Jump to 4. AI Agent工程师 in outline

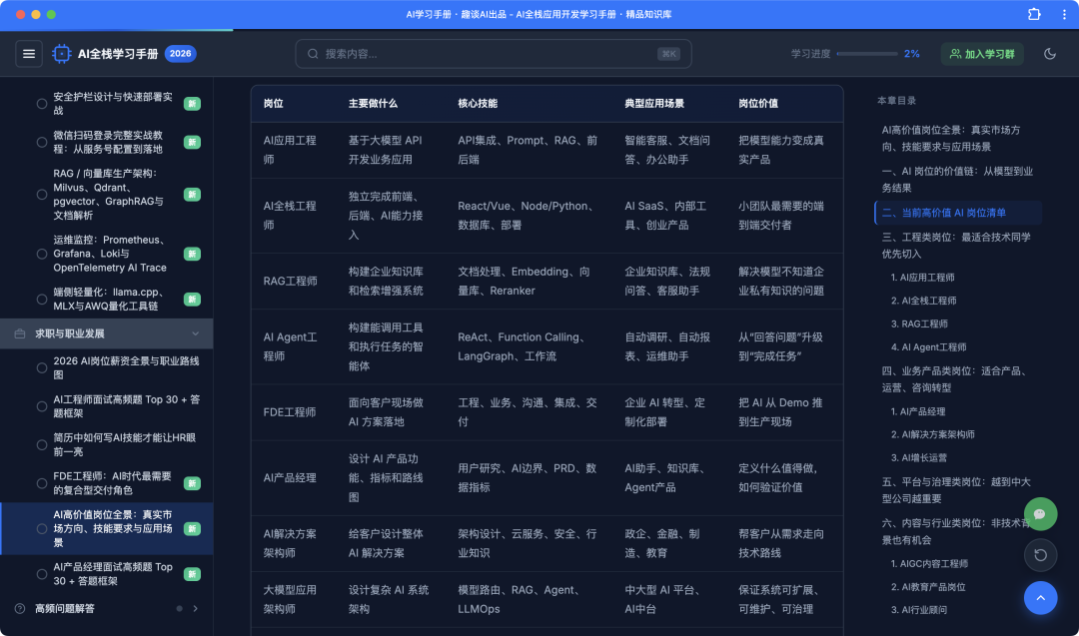click(x=928, y=347)
